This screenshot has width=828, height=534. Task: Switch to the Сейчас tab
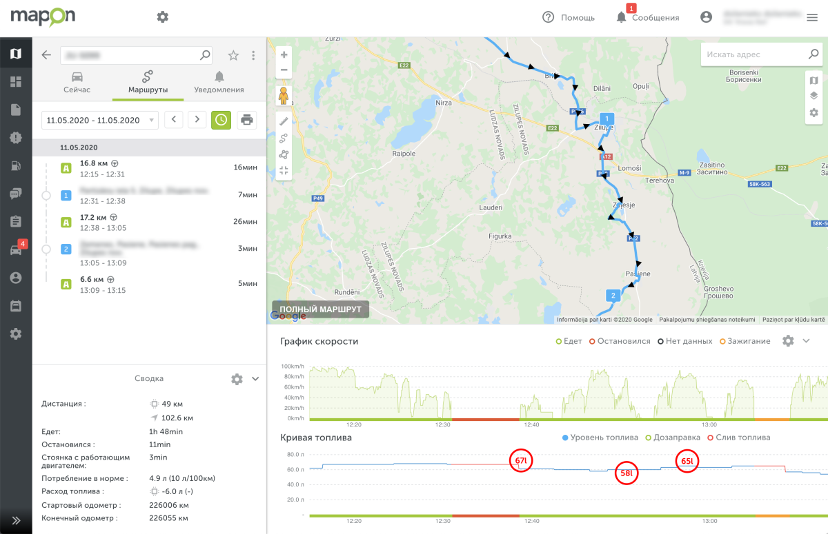tap(77, 82)
